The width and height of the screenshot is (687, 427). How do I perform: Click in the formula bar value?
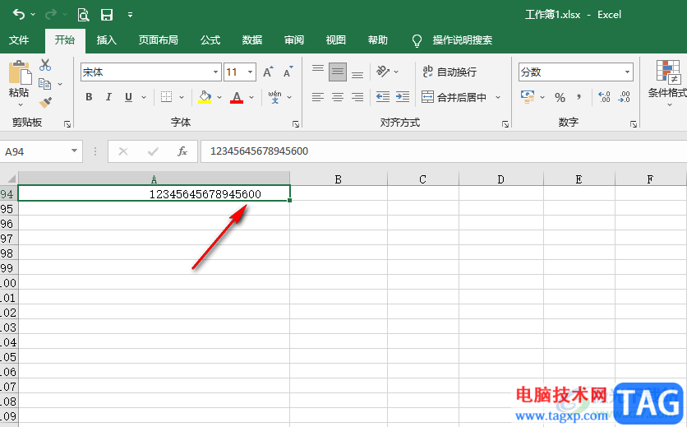point(260,151)
